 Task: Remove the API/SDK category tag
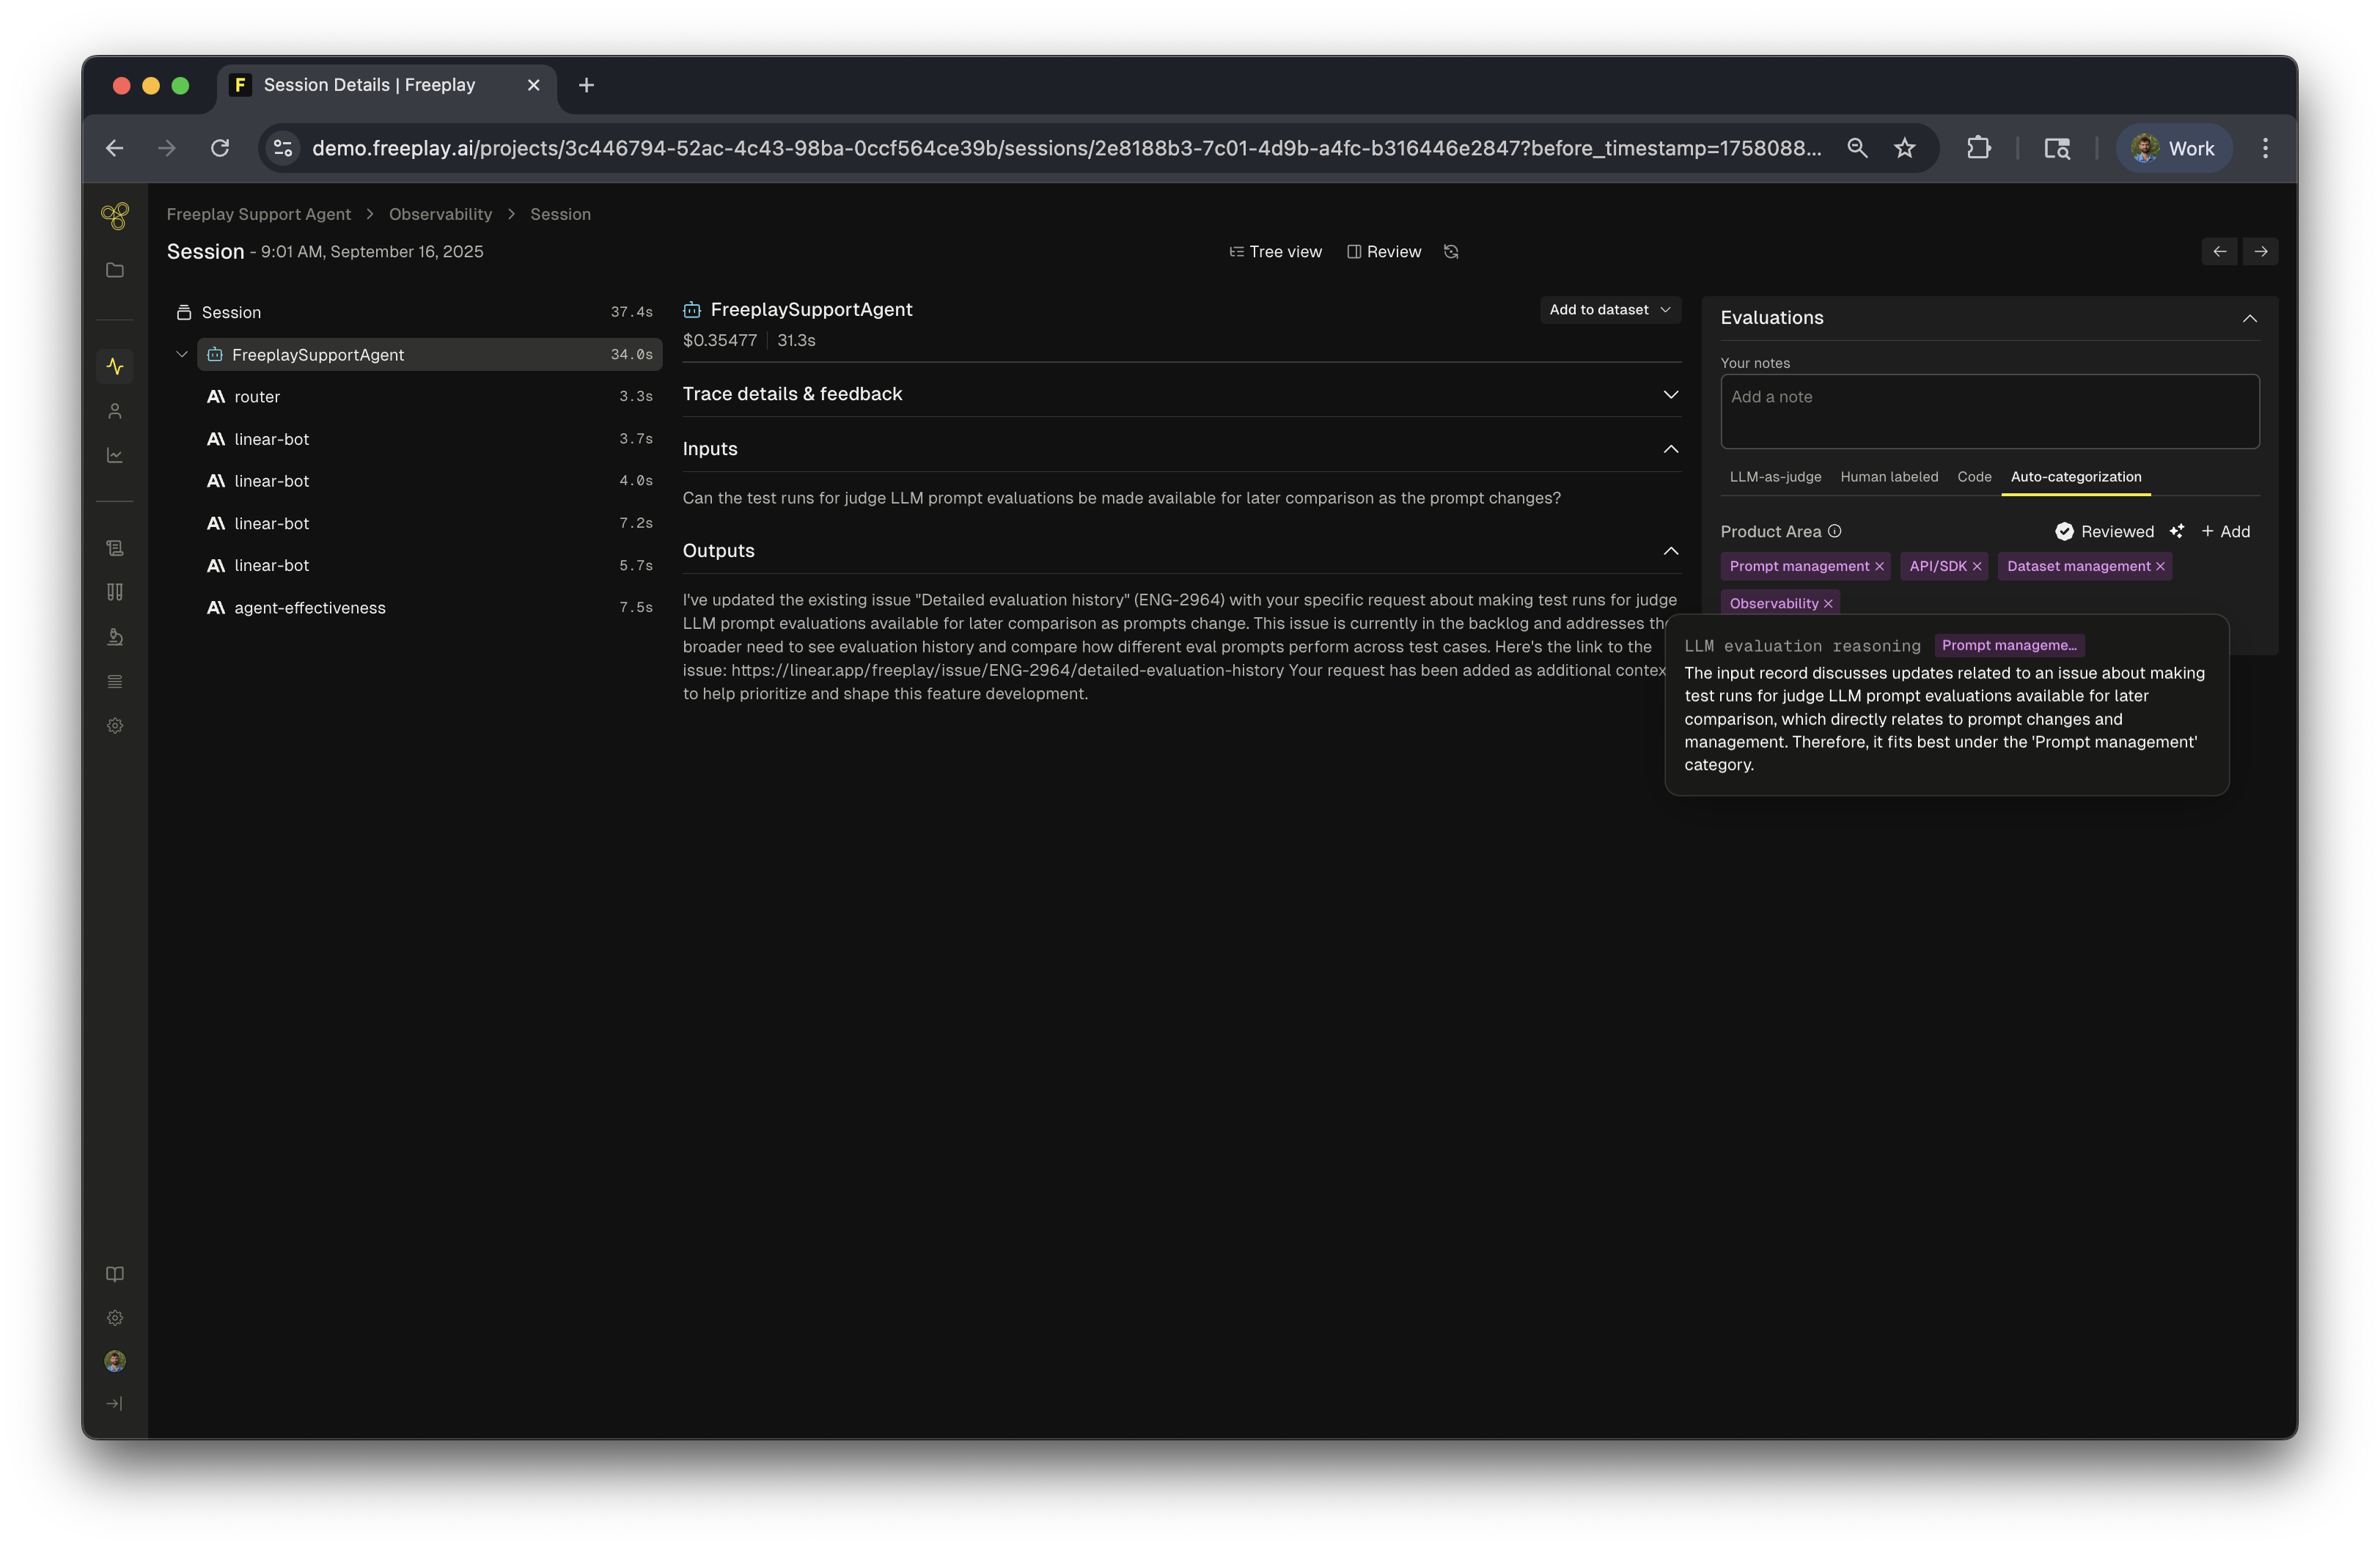[1977, 567]
